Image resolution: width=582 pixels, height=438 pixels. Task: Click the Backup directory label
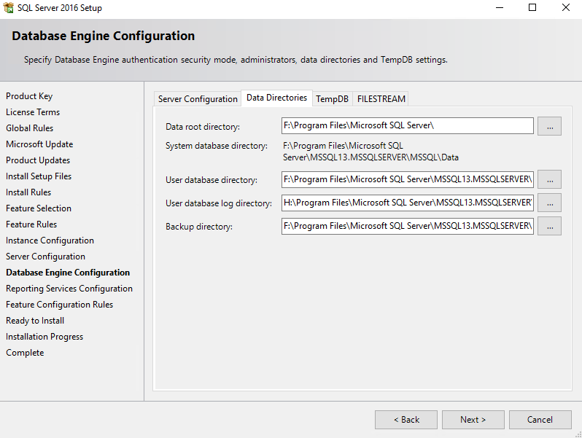pos(199,227)
